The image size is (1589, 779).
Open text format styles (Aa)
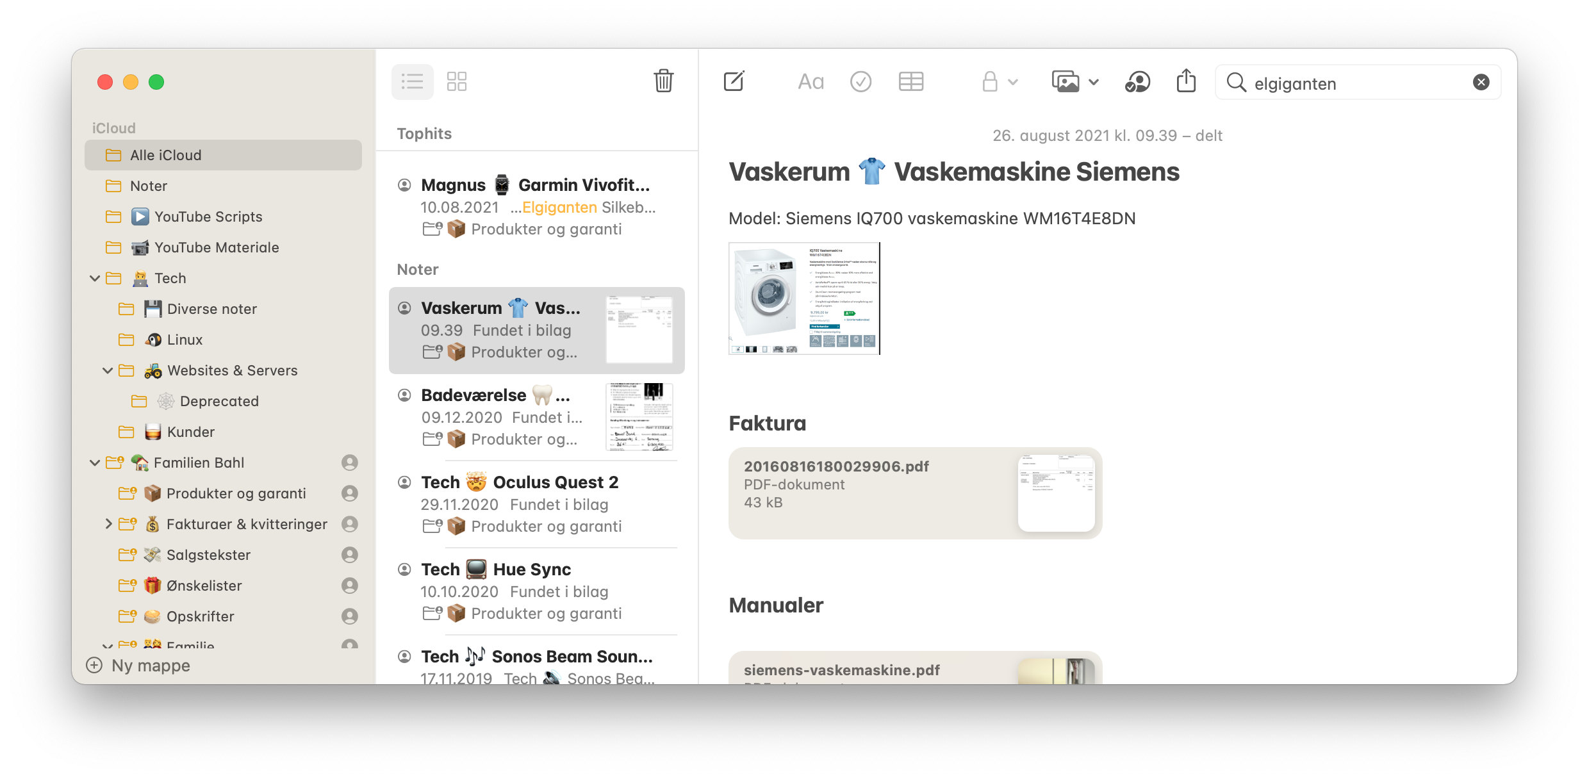(811, 82)
